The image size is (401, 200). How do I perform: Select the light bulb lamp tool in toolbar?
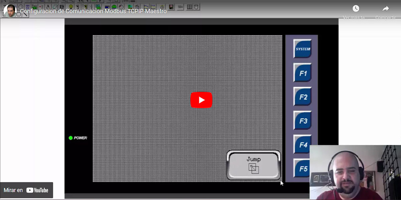tap(71, 7)
